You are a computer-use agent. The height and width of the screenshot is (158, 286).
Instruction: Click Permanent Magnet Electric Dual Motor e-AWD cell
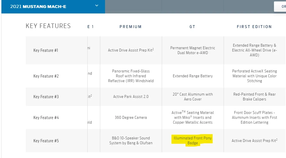point(193,50)
